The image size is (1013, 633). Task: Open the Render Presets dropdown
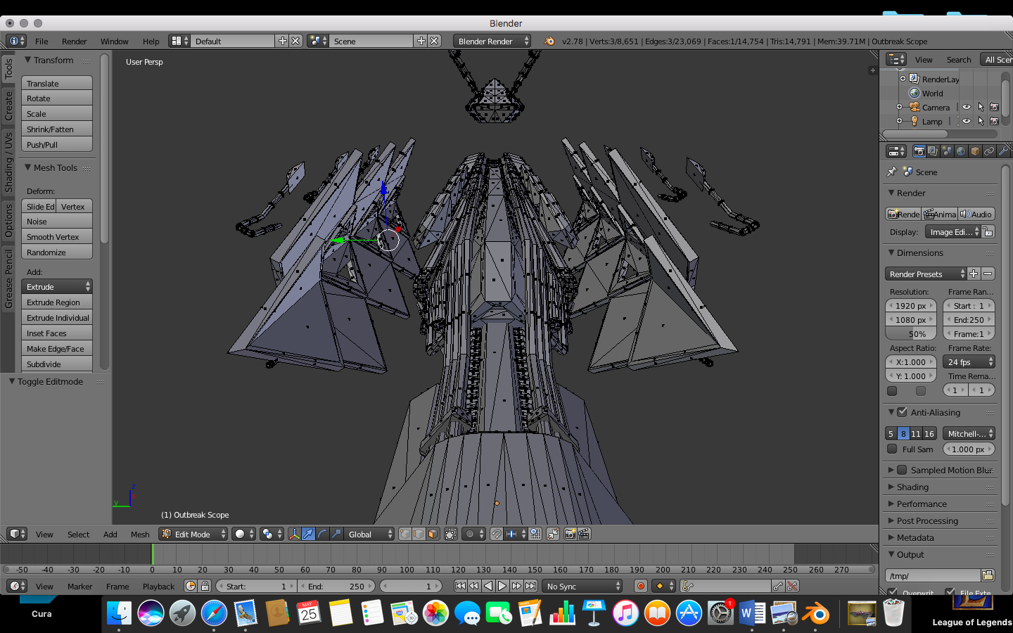point(926,274)
